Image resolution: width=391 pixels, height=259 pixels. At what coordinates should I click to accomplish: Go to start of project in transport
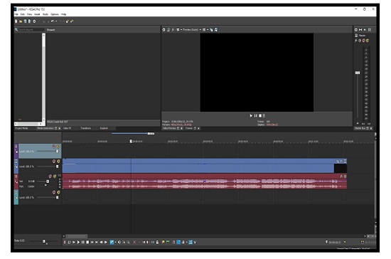click(92, 242)
